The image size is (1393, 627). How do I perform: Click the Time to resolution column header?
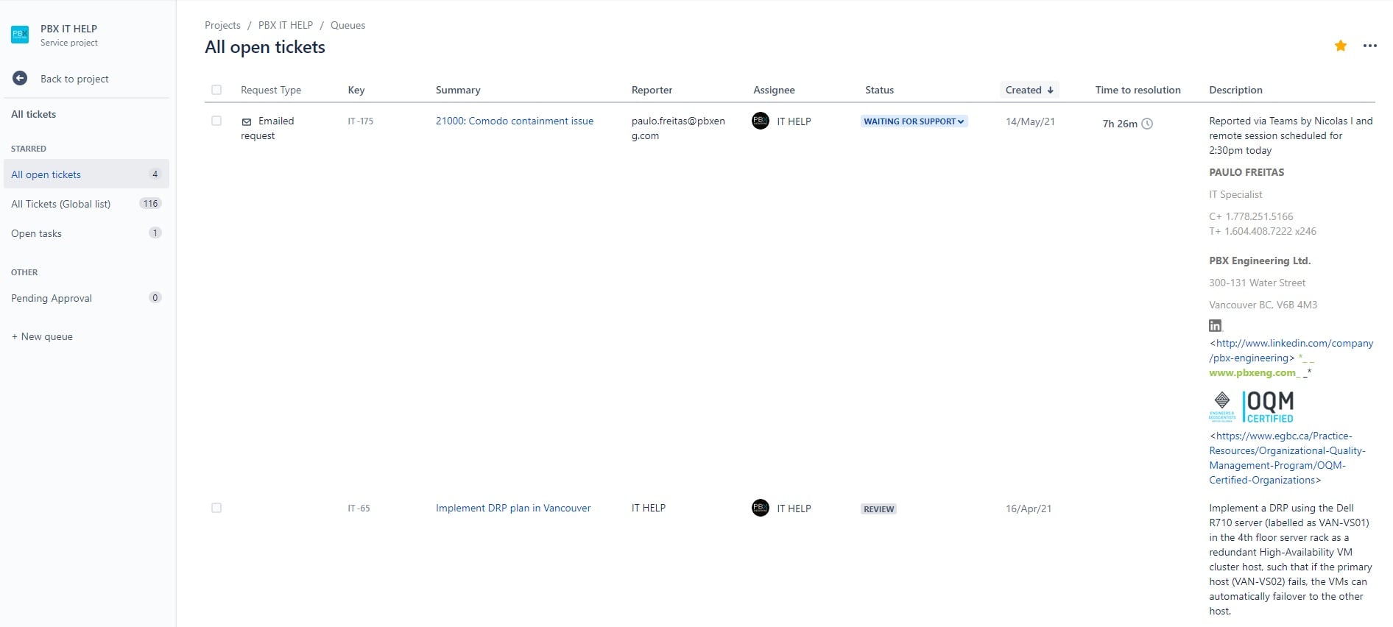(x=1138, y=90)
